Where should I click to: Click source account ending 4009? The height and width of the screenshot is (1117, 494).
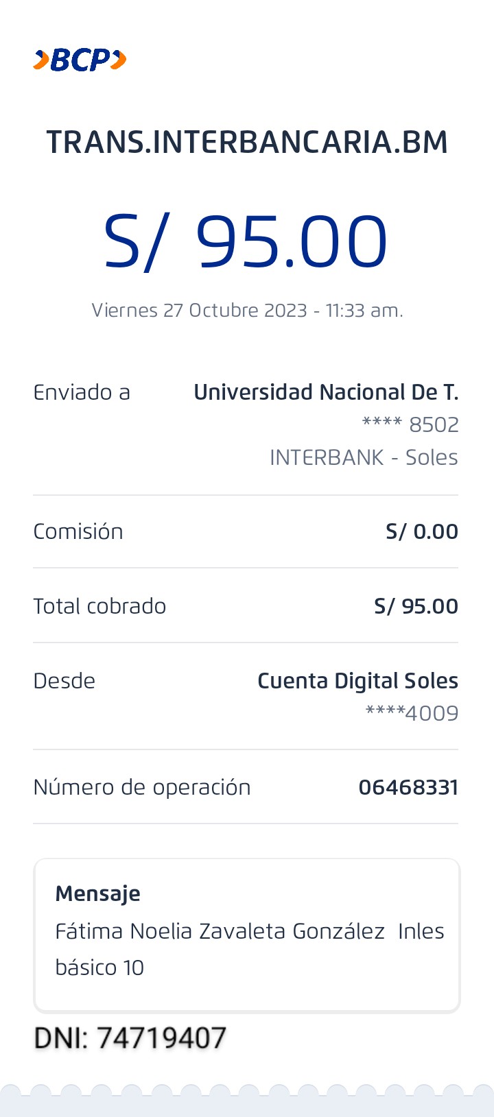pyautogui.click(x=412, y=713)
